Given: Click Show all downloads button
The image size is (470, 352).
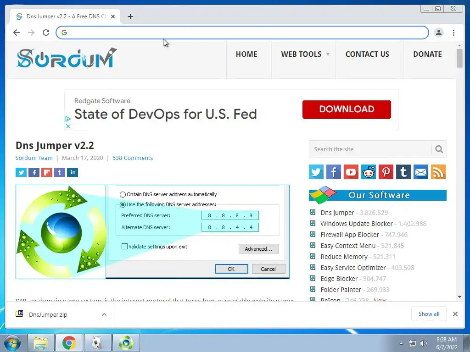Looking at the screenshot, I should (x=429, y=313).
